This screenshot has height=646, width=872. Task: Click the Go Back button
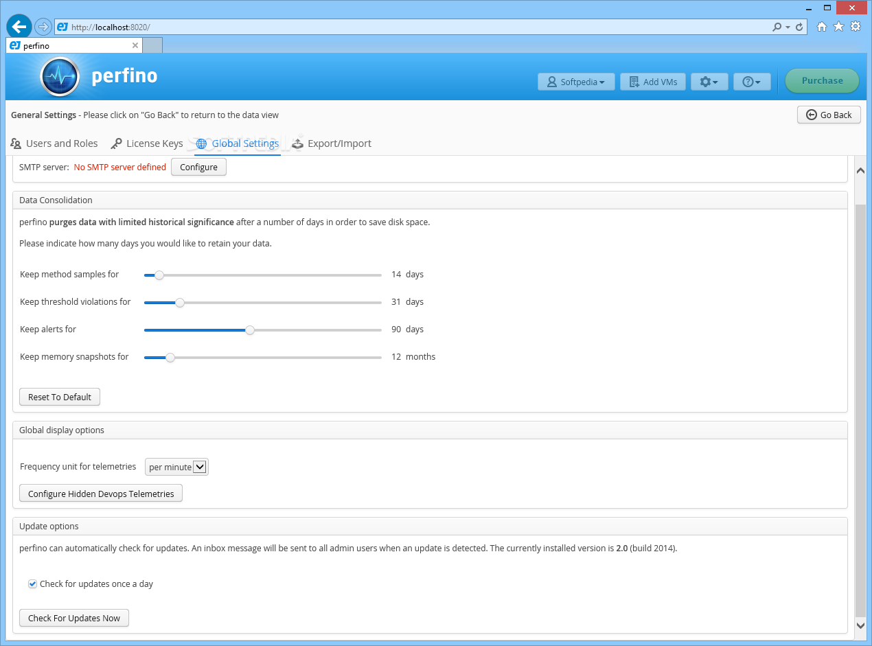pyautogui.click(x=829, y=115)
